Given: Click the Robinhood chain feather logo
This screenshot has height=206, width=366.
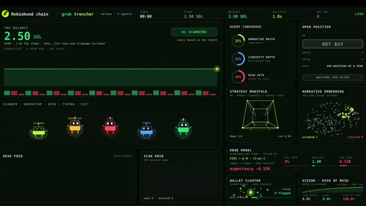Looking at the screenshot, I should pos(5,14).
